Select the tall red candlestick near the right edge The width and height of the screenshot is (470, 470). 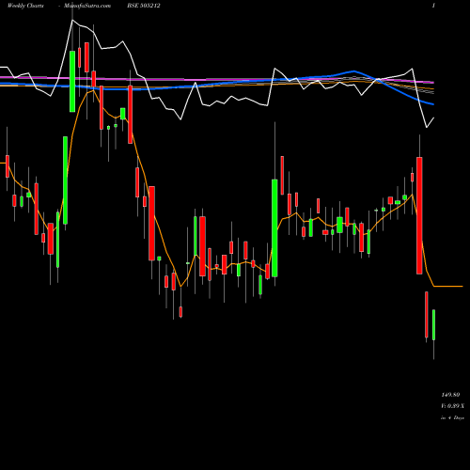click(x=419, y=215)
